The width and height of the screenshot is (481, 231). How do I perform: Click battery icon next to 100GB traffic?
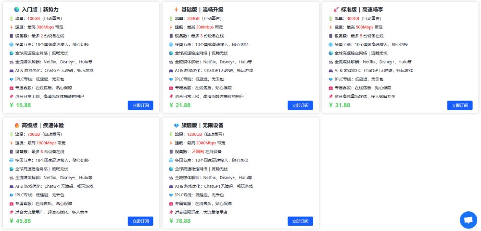12,18
